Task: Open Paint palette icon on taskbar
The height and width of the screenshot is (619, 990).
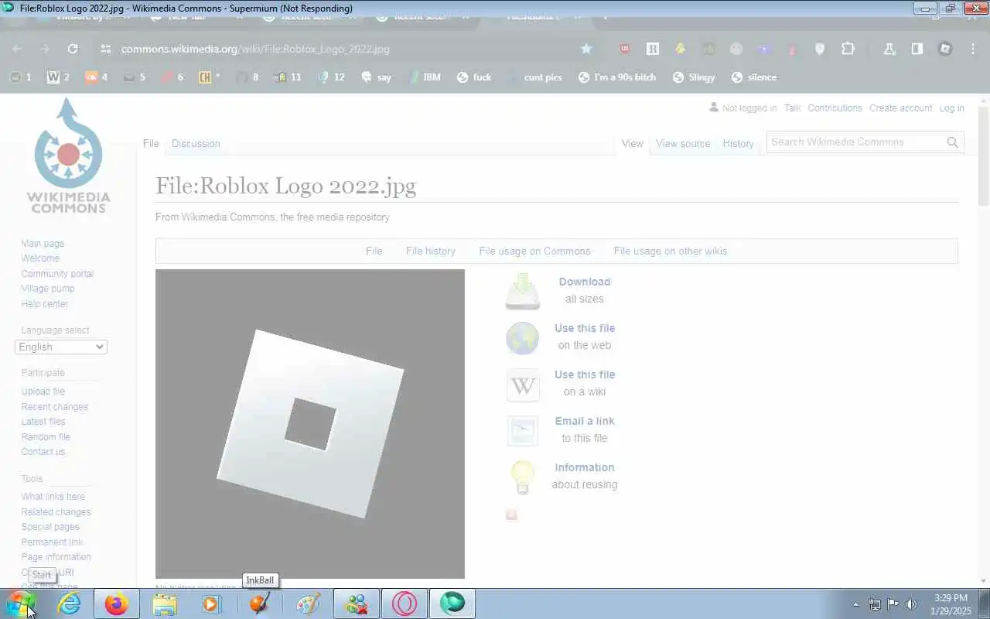Action: [x=308, y=604]
